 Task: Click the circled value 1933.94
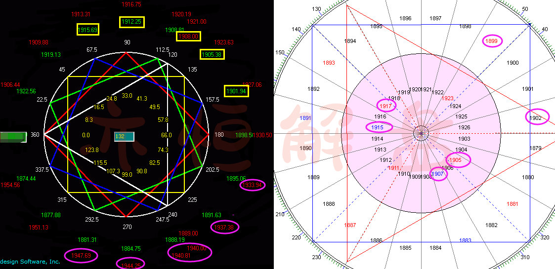(253, 185)
